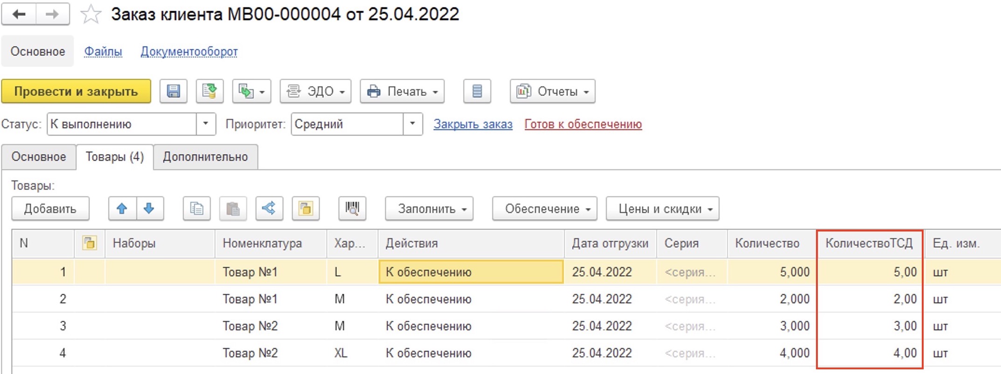Image resolution: width=1001 pixels, height=374 pixels.
Task: Paste rows using the clipboard icon
Action: click(x=233, y=209)
